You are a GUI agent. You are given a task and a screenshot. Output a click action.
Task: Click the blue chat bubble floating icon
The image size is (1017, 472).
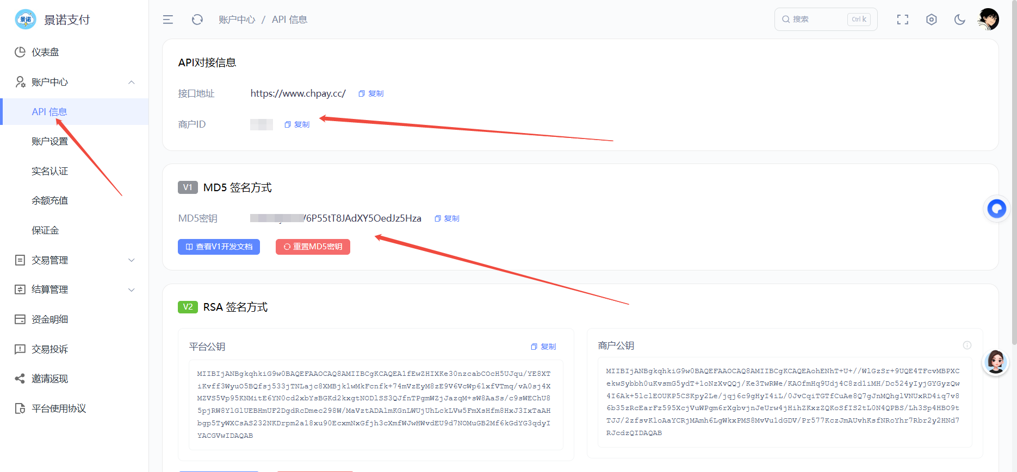tap(997, 209)
